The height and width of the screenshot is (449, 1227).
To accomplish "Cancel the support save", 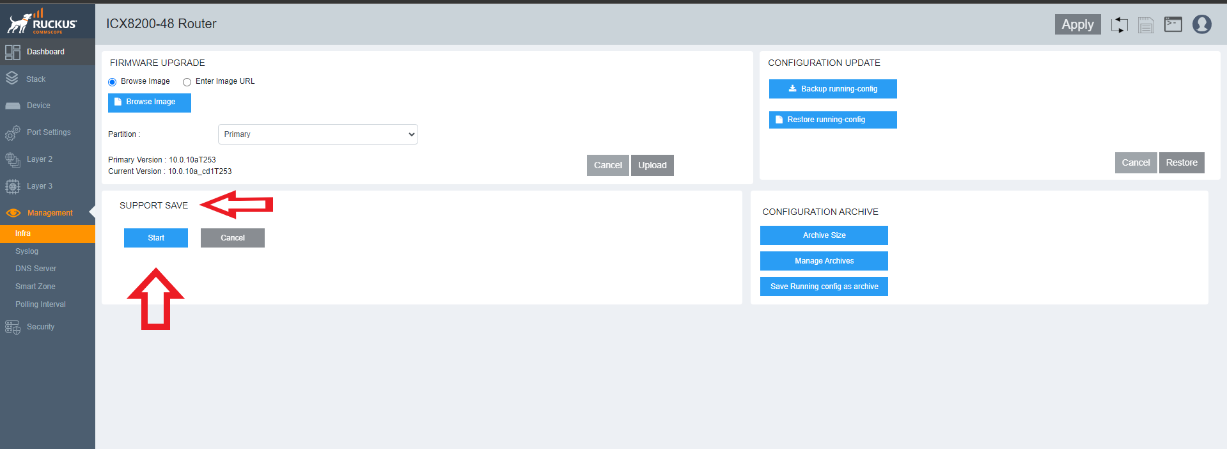I will point(233,238).
